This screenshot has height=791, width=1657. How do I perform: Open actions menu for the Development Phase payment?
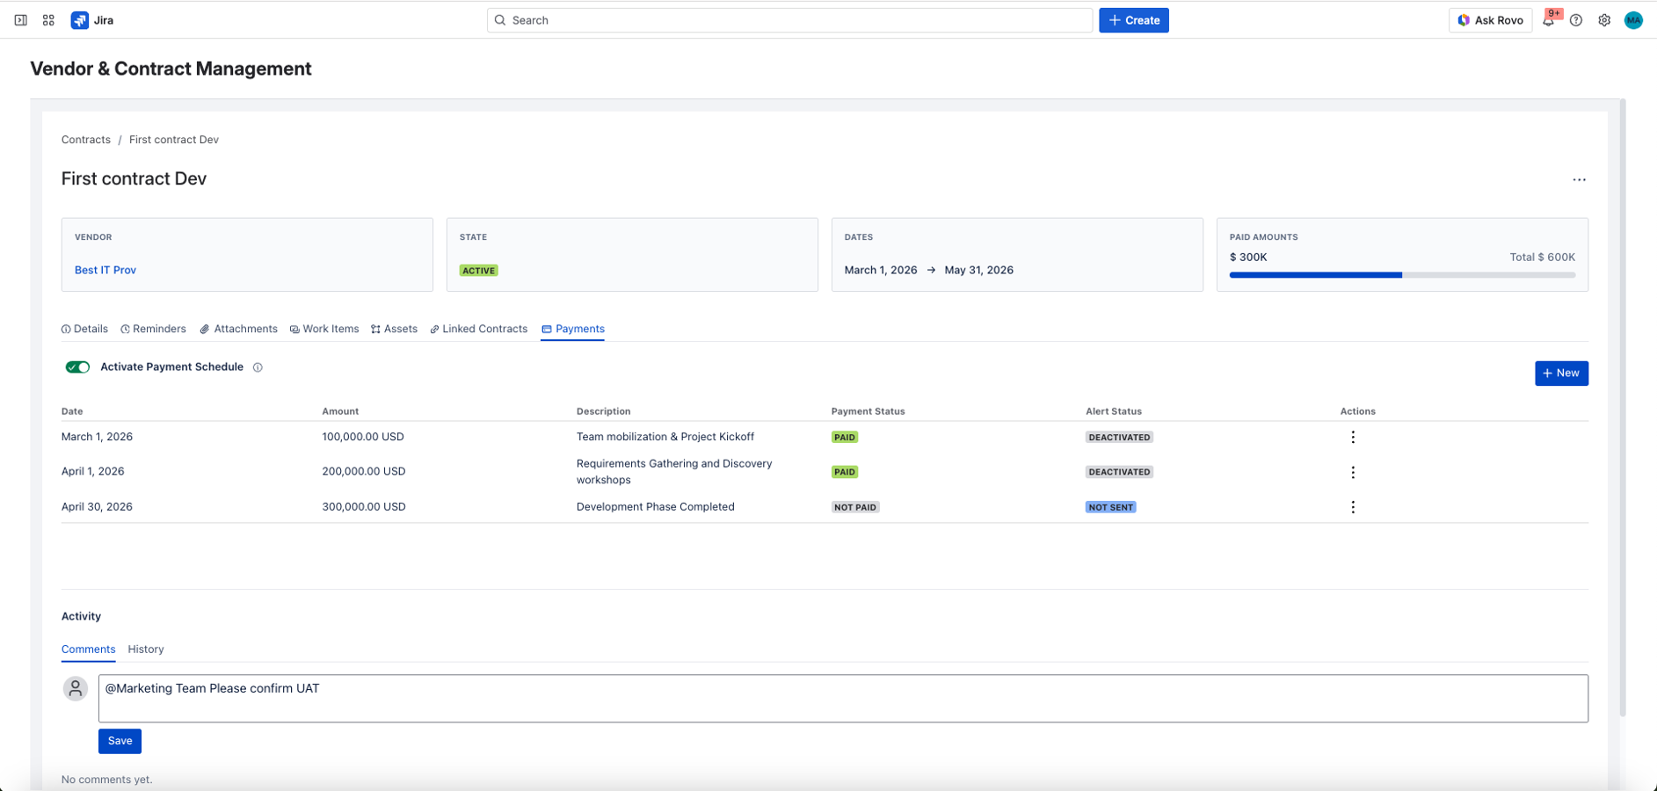pos(1353,506)
